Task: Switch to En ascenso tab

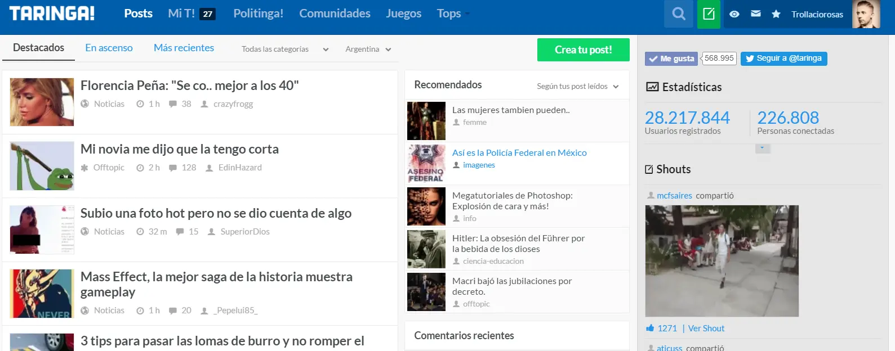Action: [x=109, y=48]
